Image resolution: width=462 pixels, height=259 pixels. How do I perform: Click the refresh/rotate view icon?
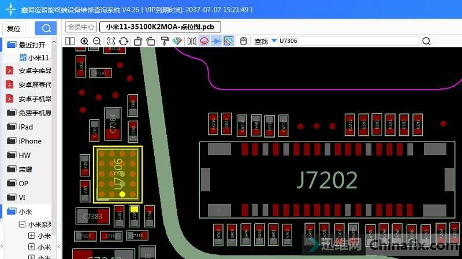(124, 41)
